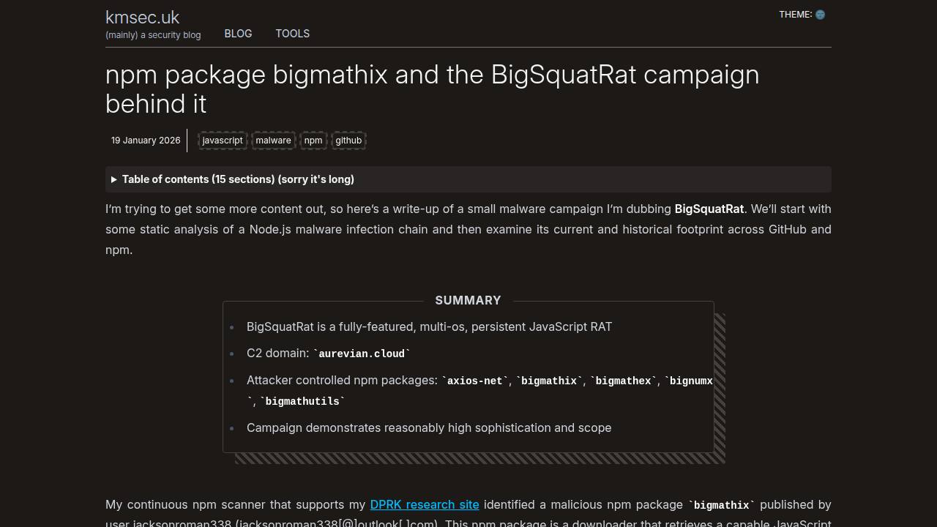Click the 'Campaign demonstrates reasonably high sophistication' bullet
937x527 pixels.
tap(429, 427)
